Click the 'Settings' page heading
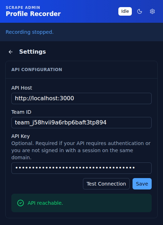 click(33, 52)
